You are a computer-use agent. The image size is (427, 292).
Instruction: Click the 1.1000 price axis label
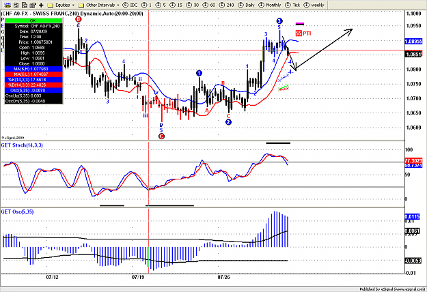(x=413, y=14)
